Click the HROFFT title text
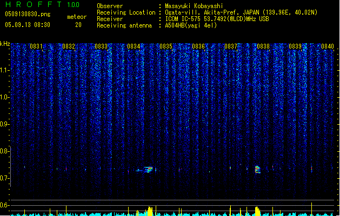This screenshot has height=216, width=340. pos(34,4)
